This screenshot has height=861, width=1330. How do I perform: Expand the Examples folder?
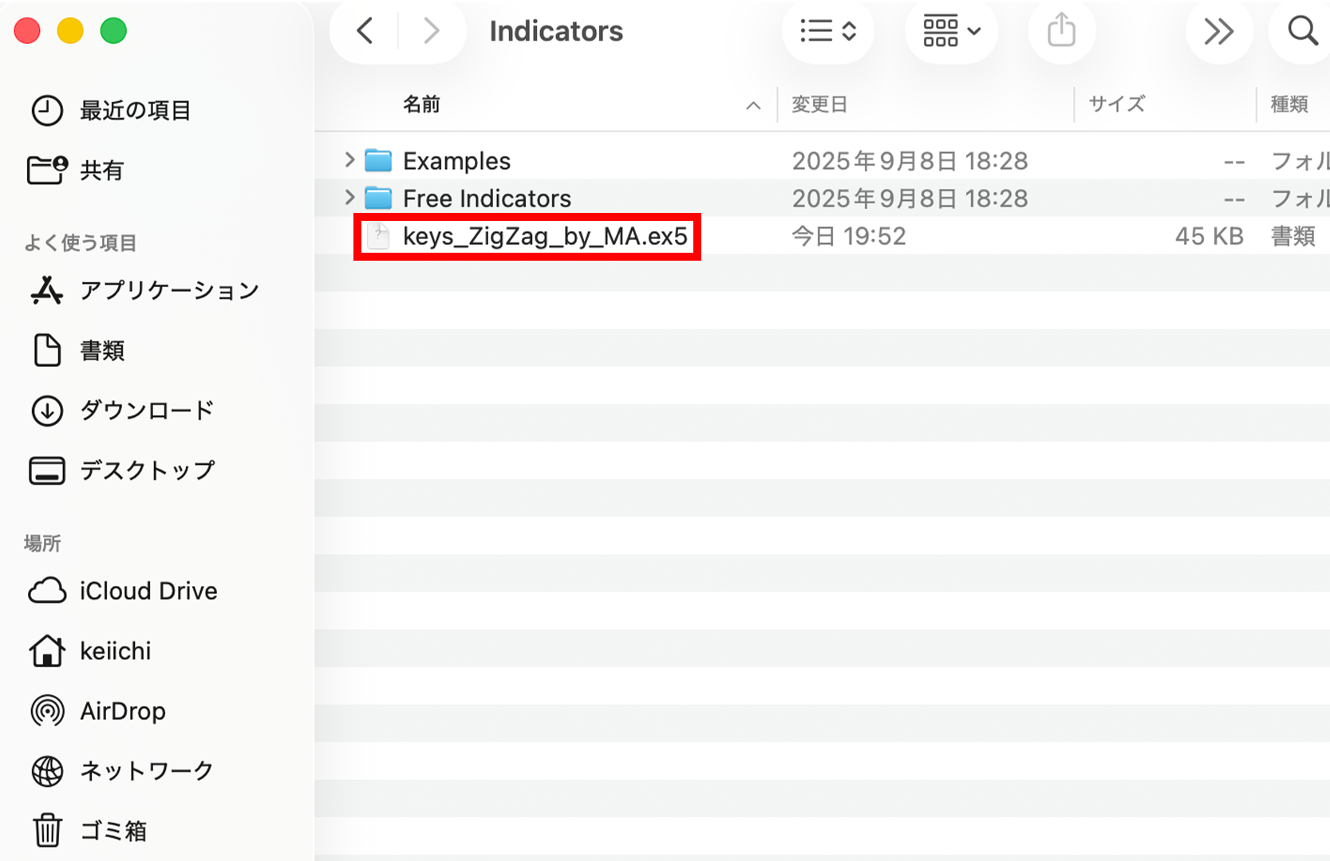(349, 160)
